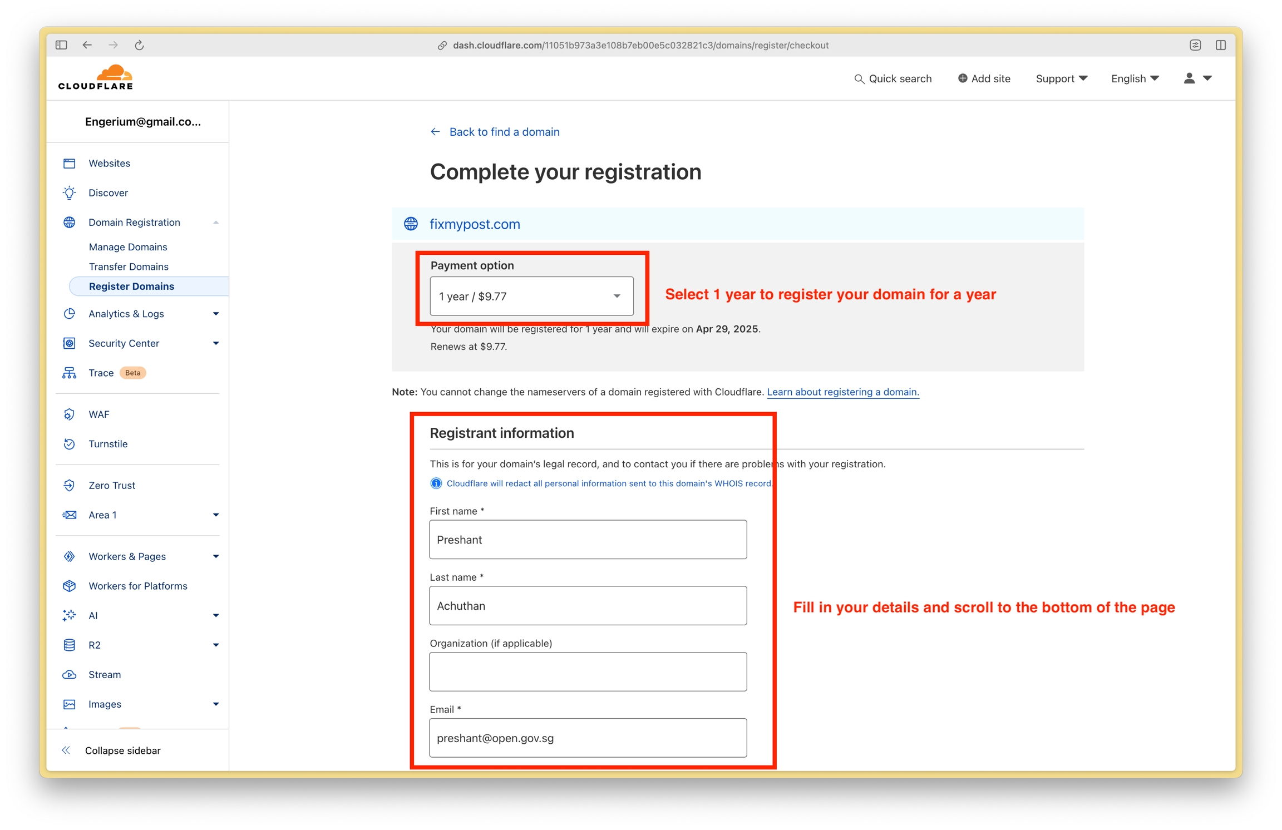This screenshot has height=830, width=1282.
Task: Click the Workers for Platforms cube icon
Action: [70, 586]
